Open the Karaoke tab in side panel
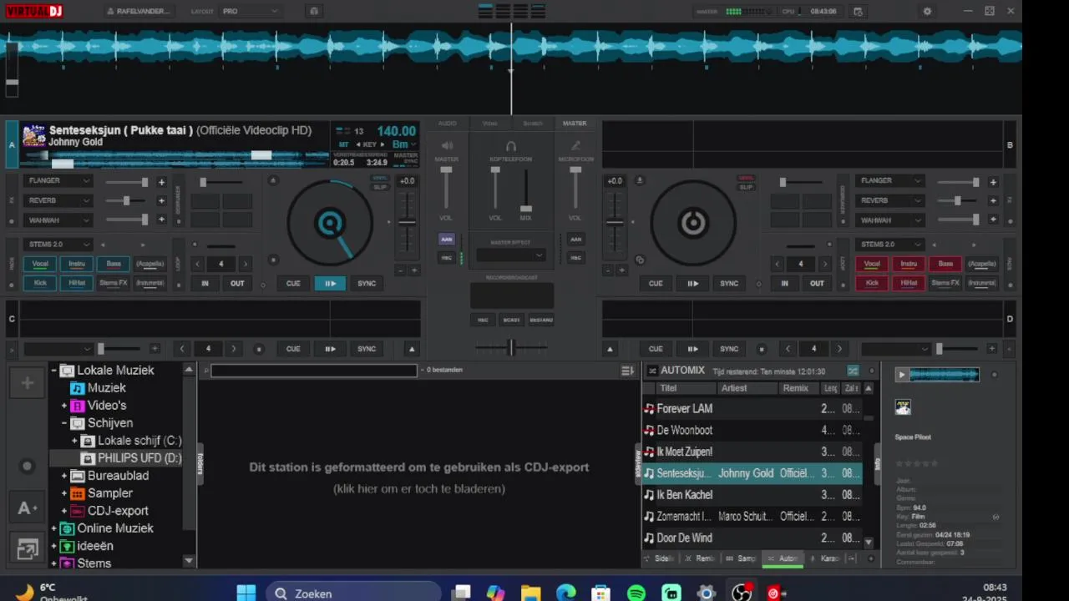 click(x=826, y=558)
